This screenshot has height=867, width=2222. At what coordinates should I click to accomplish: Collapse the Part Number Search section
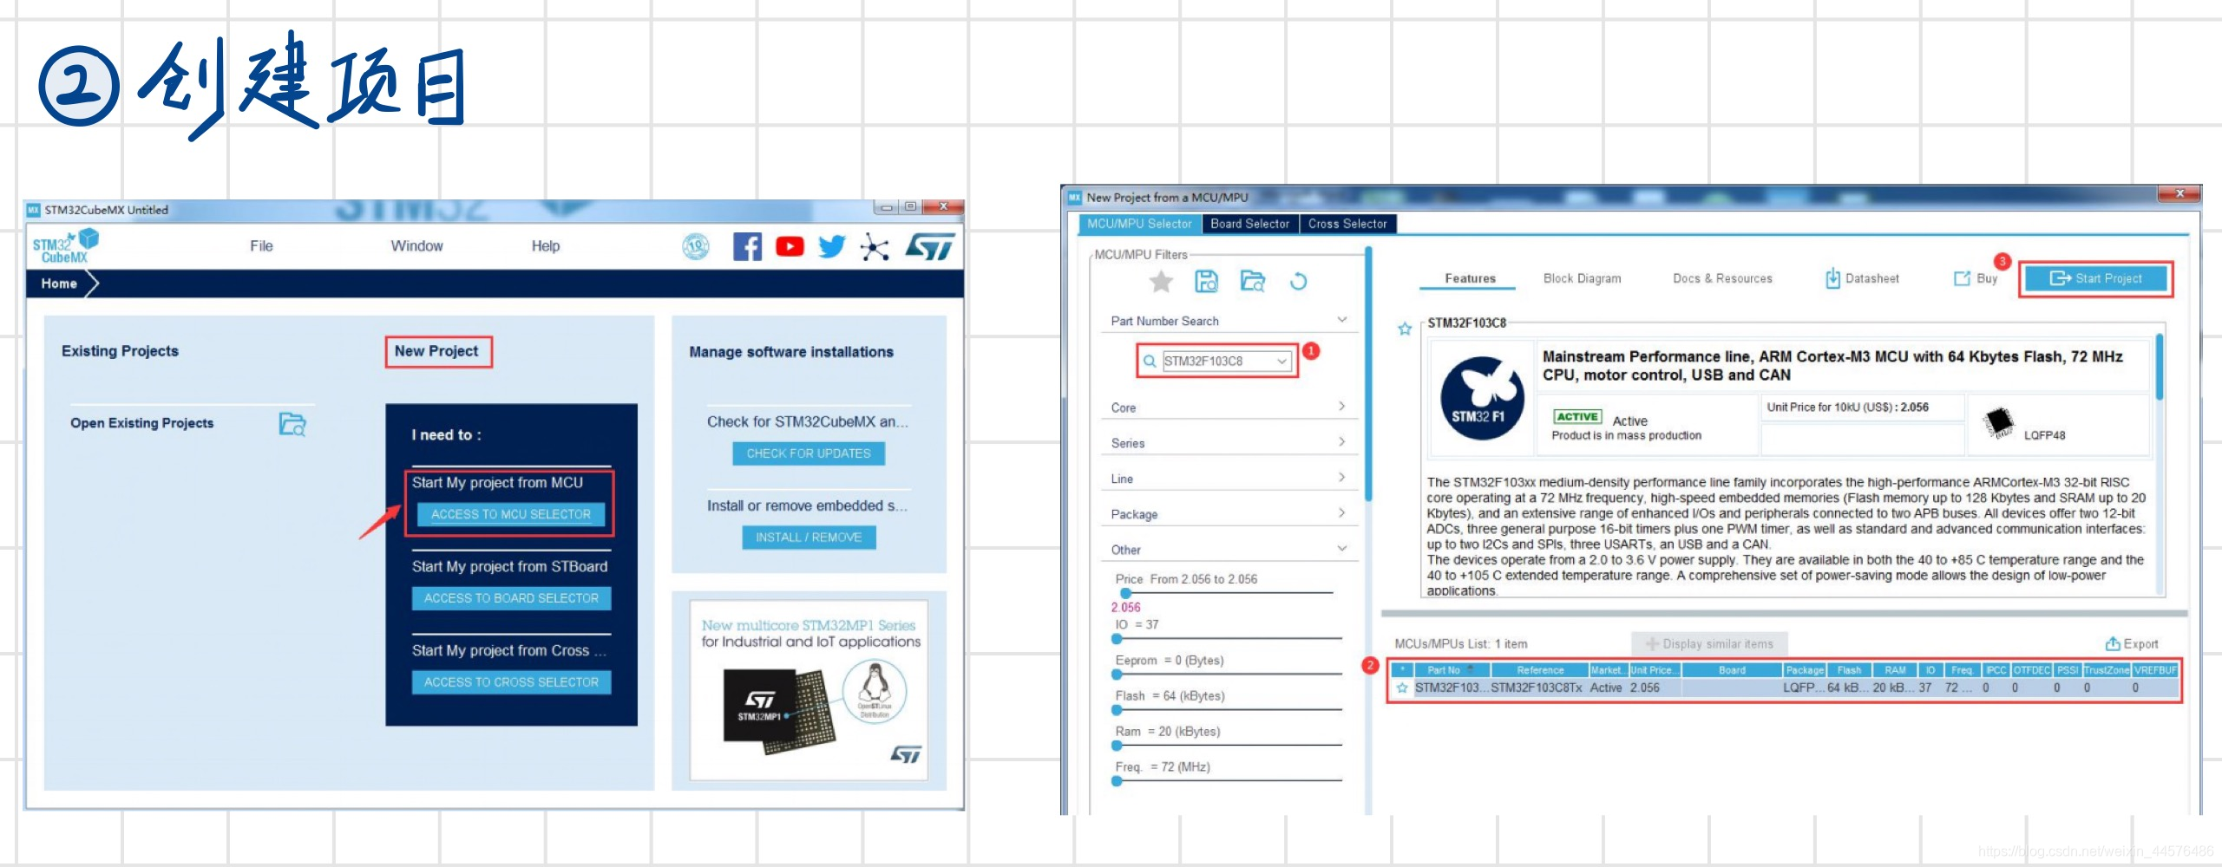[1341, 320]
